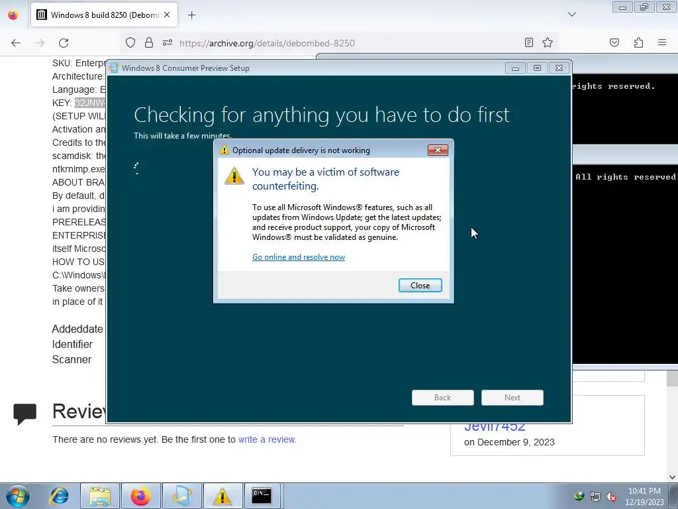Switch to the warning dialog taskbar button
Screen dimensions: 678x509
222,496
